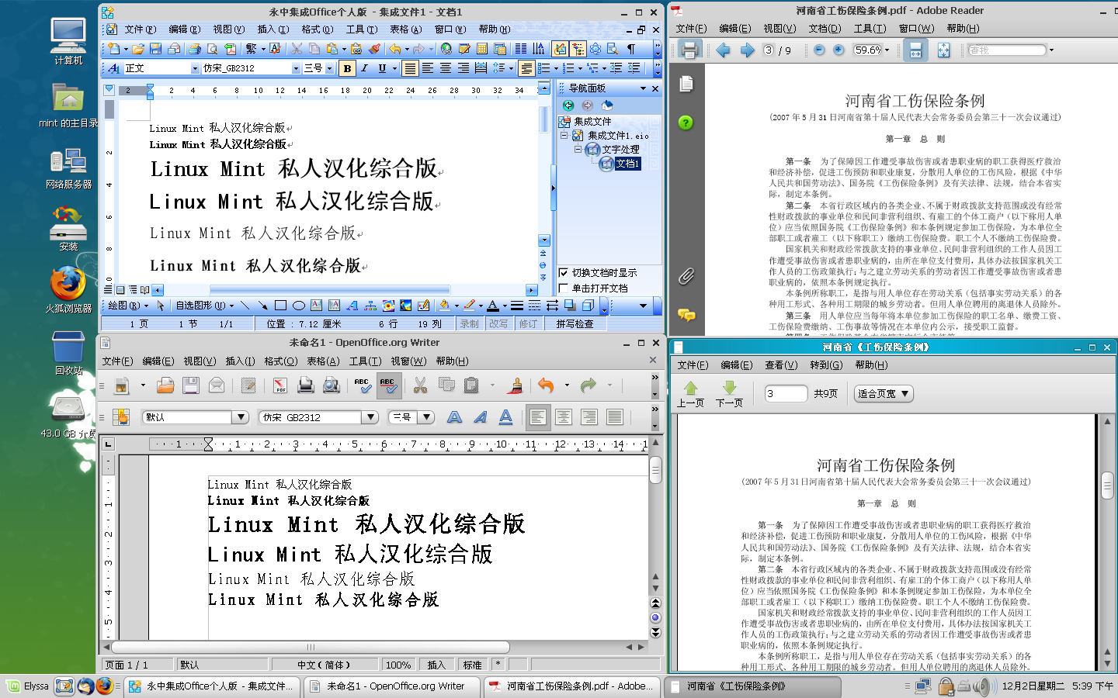The width and height of the screenshot is (1118, 698).
Task: Open 转到(G) menu in PDF viewer
Action: (826, 365)
